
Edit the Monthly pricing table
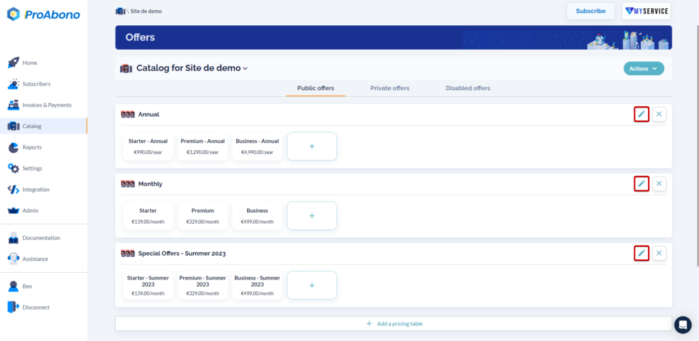(x=642, y=183)
